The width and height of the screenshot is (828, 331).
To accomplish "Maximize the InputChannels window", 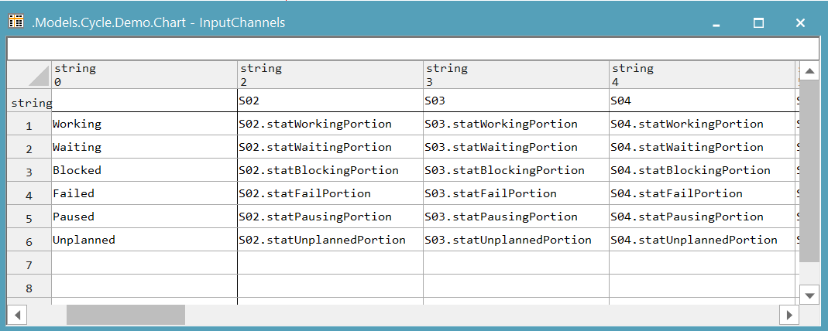I will tap(759, 23).
